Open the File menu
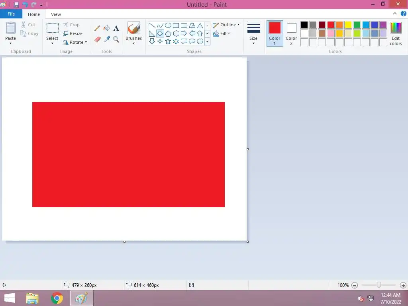 click(x=11, y=14)
